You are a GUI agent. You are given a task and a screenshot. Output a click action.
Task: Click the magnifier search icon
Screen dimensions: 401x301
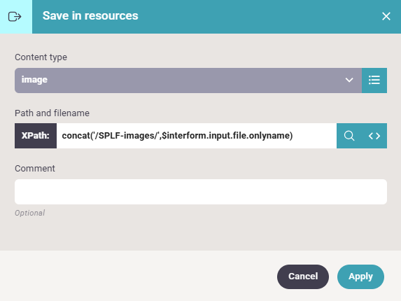pos(349,136)
